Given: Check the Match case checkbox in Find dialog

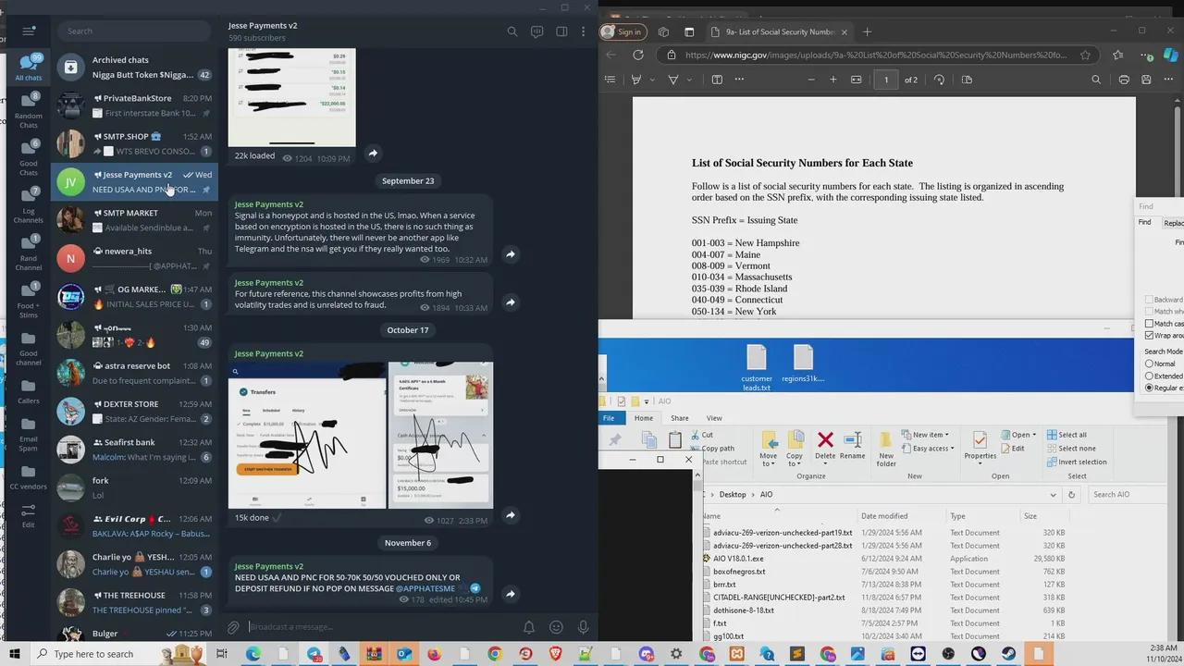Looking at the screenshot, I should click(1149, 324).
